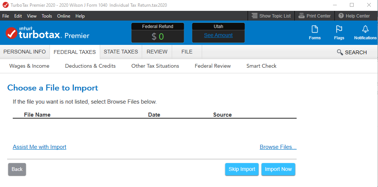Open the Review tab
Viewport: 378px width, 187px height.
click(157, 52)
